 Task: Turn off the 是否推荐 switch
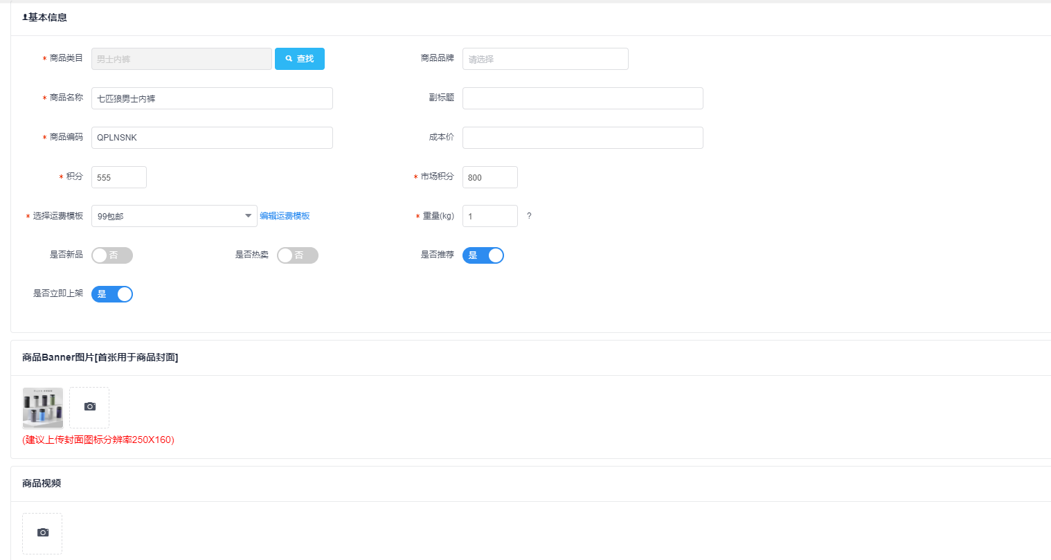coord(483,255)
